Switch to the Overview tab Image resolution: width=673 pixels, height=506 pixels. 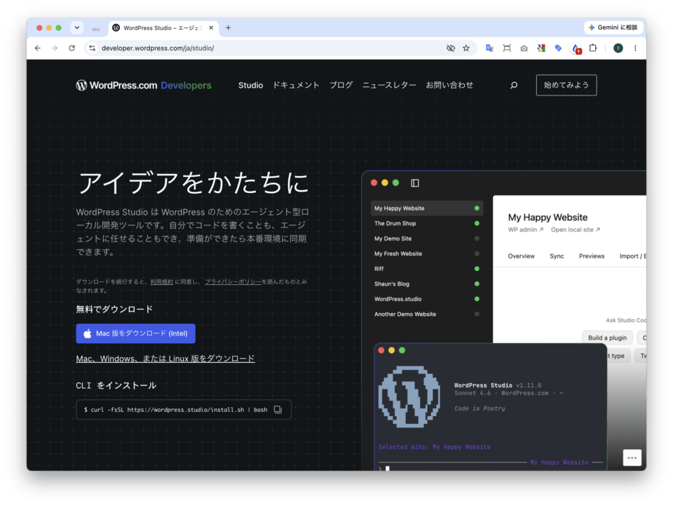(521, 256)
